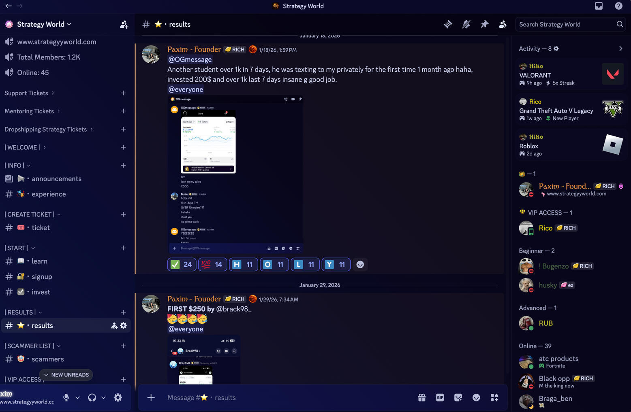631x412 pixels.
Task: Click the Search Strategy World field
Action: click(566, 24)
